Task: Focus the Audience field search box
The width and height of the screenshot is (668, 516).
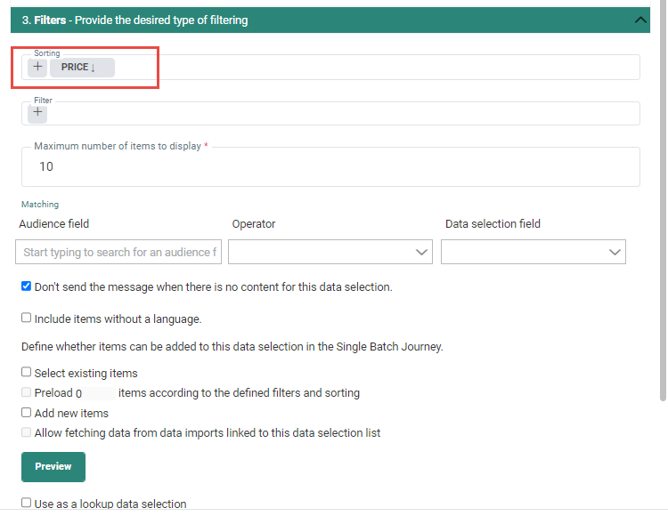Action: pyautogui.click(x=118, y=252)
